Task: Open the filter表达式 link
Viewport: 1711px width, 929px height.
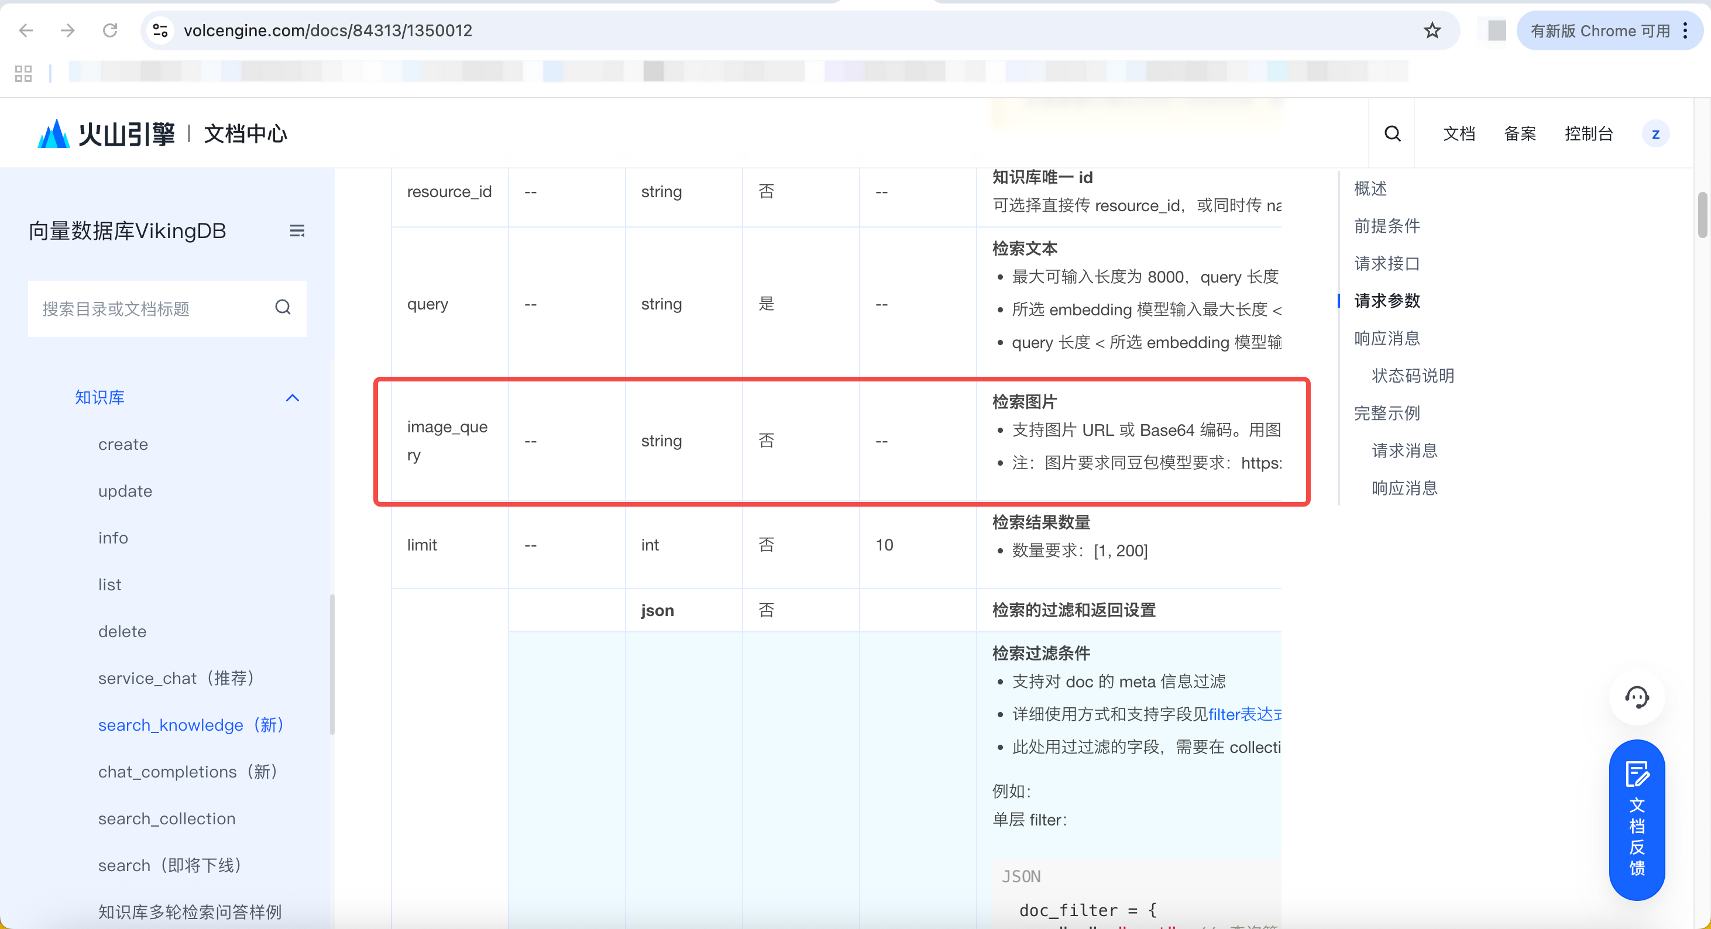Action: pyautogui.click(x=1245, y=714)
